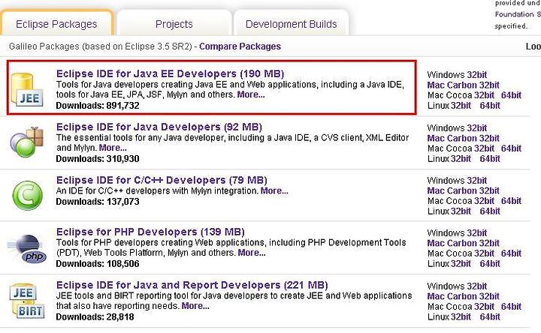Viewport: 541px width, 333px height.
Task: Click the Java Developers package icon with gift box
Action: click(x=27, y=142)
